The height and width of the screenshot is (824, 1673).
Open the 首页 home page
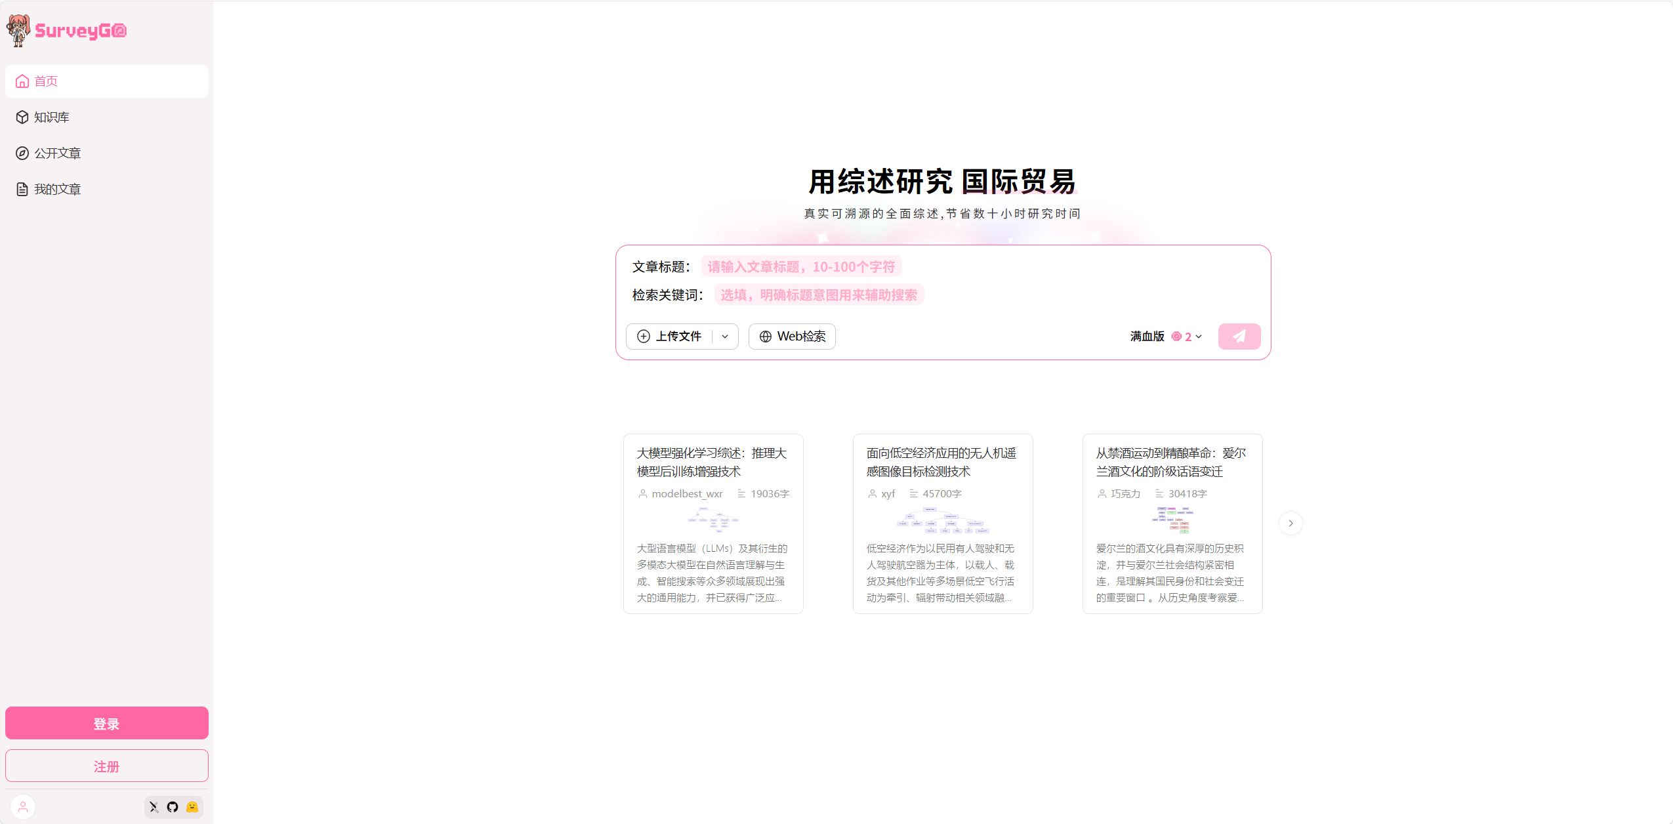pyautogui.click(x=107, y=81)
